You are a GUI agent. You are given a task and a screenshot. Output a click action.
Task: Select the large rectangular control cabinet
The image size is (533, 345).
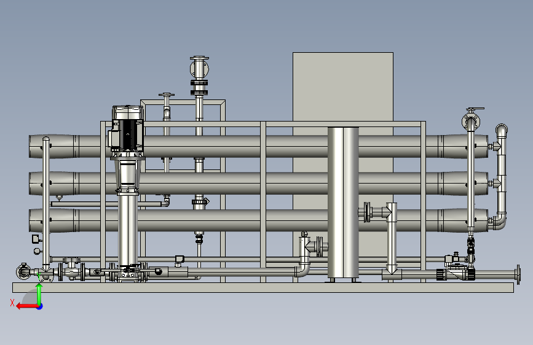click(343, 87)
